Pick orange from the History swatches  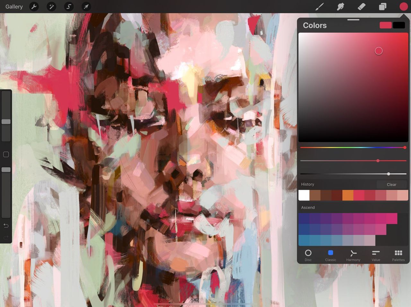348,195
